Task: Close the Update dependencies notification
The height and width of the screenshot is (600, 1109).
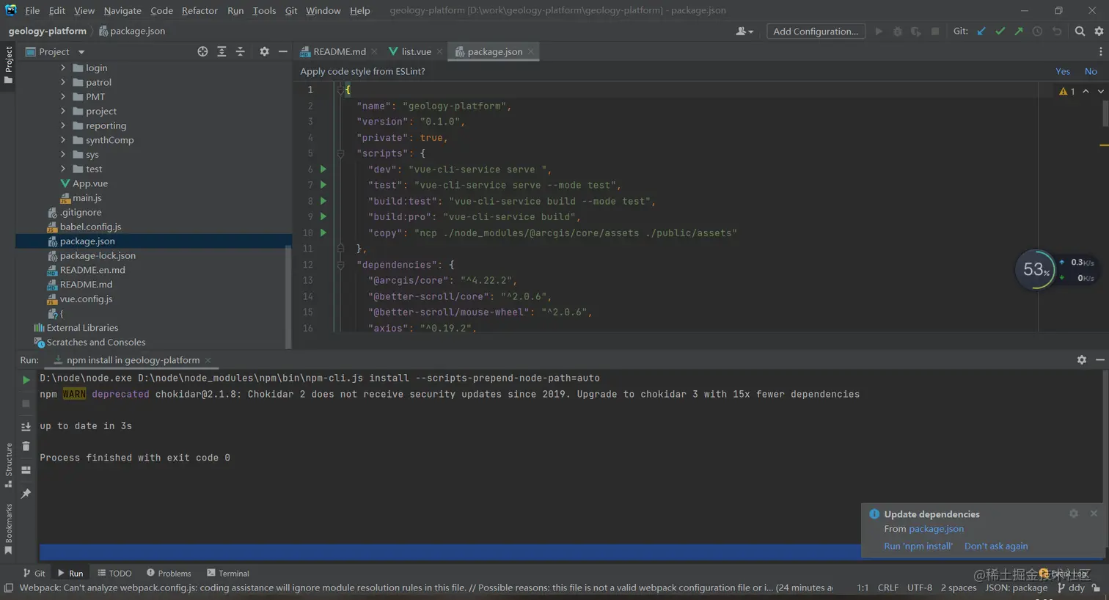Action: pyautogui.click(x=1094, y=513)
